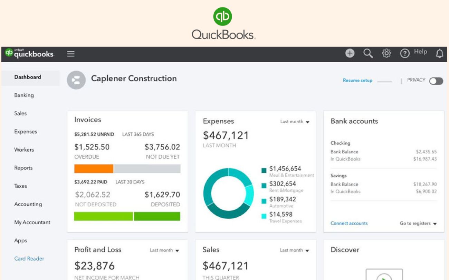Click the Card Reader link
This screenshot has width=449, height=280.
[29, 259]
